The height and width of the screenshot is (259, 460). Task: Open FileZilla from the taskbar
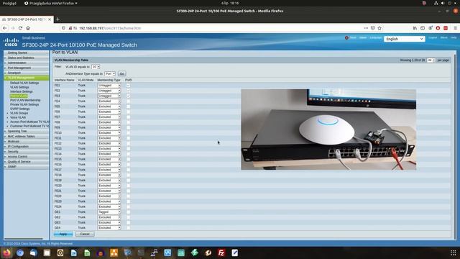[x=221, y=253]
